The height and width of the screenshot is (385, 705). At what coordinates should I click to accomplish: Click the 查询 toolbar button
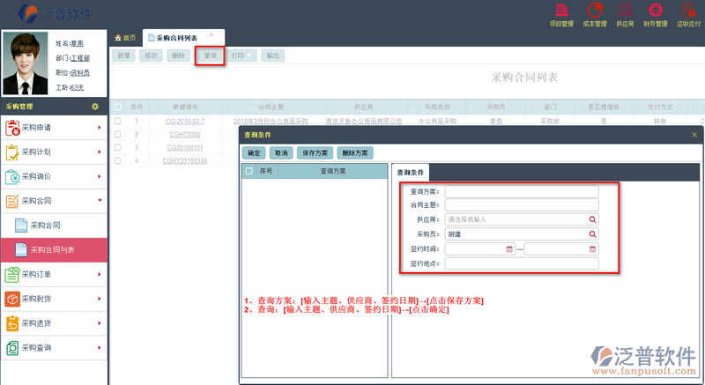pos(210,56)
